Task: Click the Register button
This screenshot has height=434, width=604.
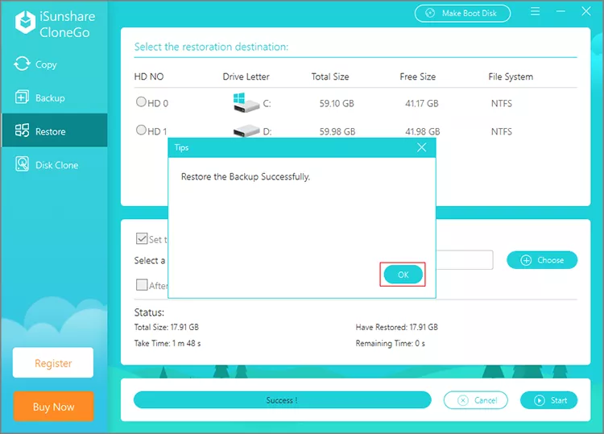Action: [53, 363]
